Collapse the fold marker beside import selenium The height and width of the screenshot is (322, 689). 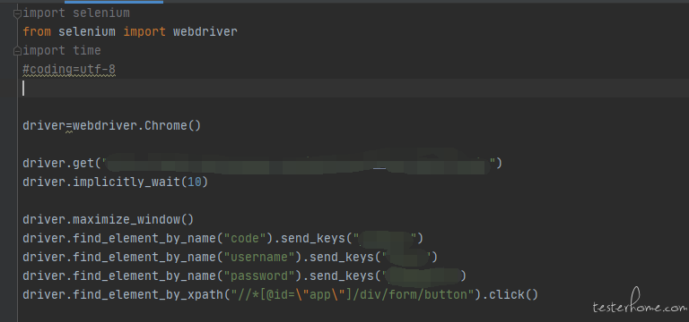(x=18, y=13)
